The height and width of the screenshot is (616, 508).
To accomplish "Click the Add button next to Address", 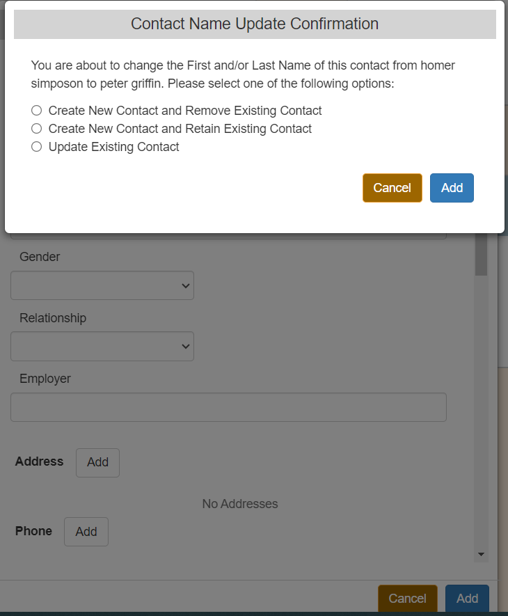I will pos(97,463).
